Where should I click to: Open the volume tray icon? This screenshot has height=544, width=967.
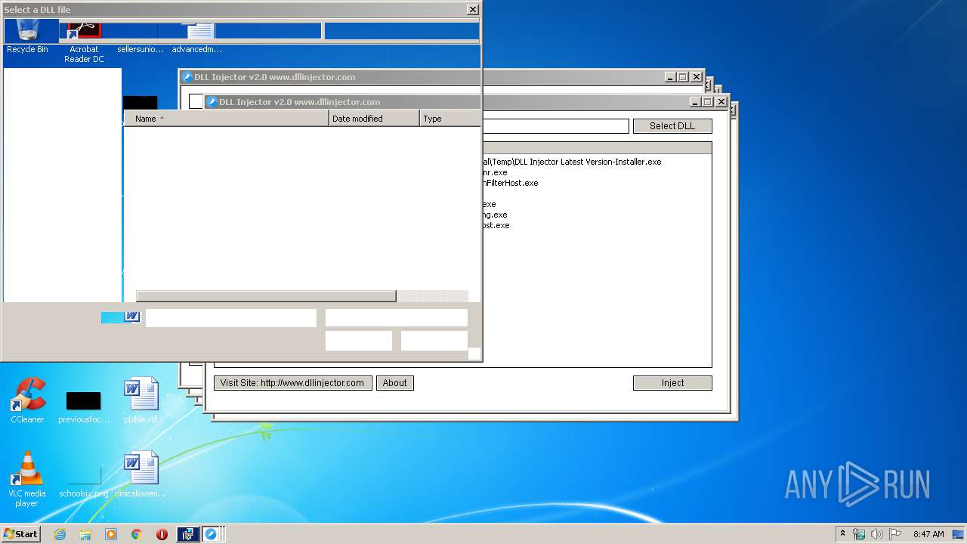[x=877, y=534]
